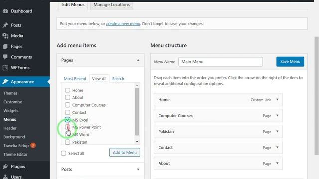
Task: Expand the Posts panel arrow
Action: 138,169
